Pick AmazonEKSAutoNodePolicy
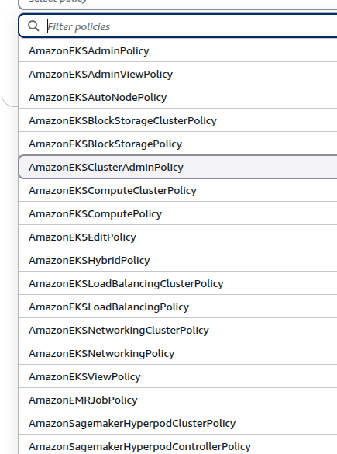Screen dimensions: 337x454 pyautogui.click(x=178, y=97)
